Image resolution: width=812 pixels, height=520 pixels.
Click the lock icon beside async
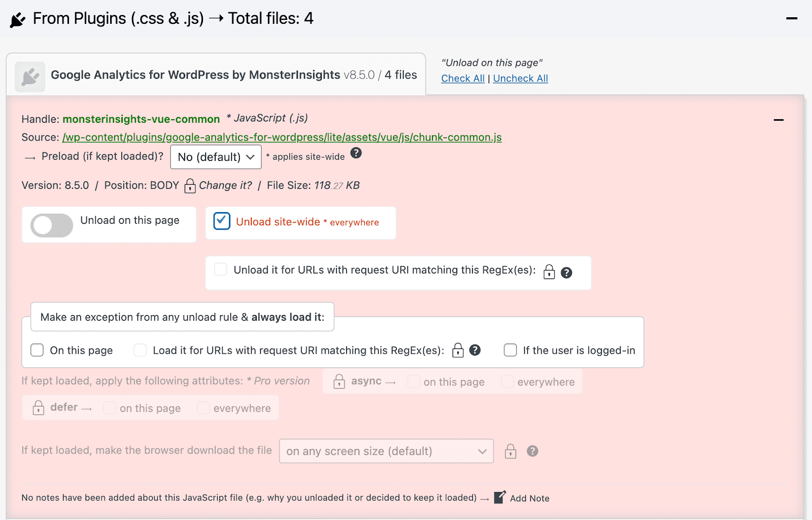point(339,381)
